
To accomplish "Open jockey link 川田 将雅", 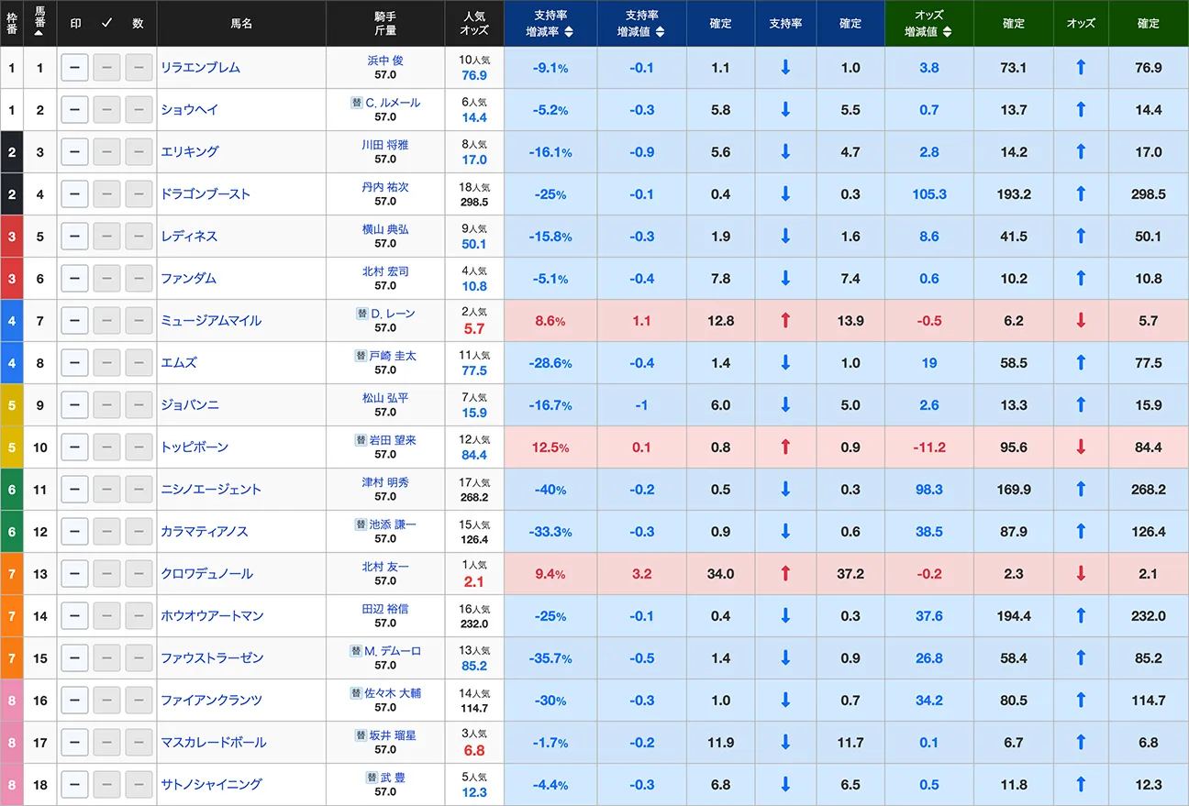I will click(x=385, y=145).
